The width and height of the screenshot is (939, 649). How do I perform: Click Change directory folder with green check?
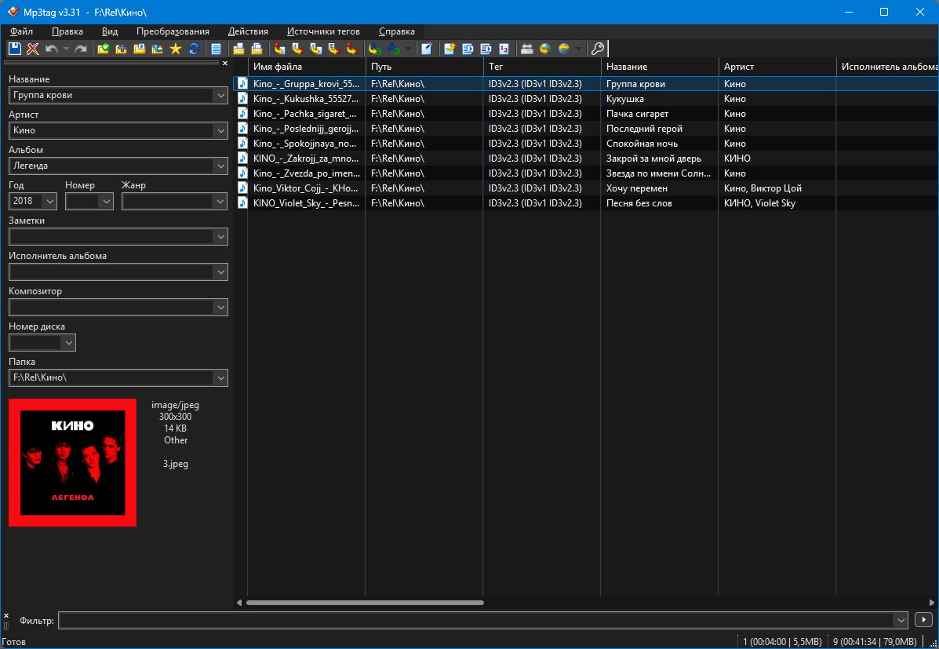[x=104, y=49]
